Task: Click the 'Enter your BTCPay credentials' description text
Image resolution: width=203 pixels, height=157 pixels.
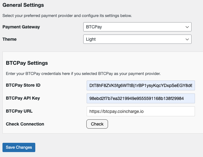Action: (83, 73)
